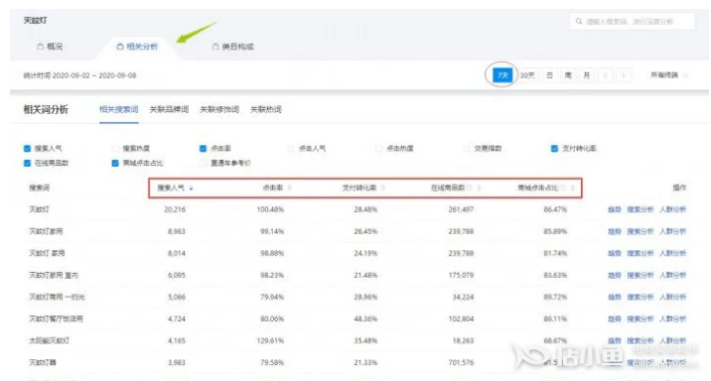Select the 7天 time range button
This screenshot has height=381, width=711.
point(502,75)
